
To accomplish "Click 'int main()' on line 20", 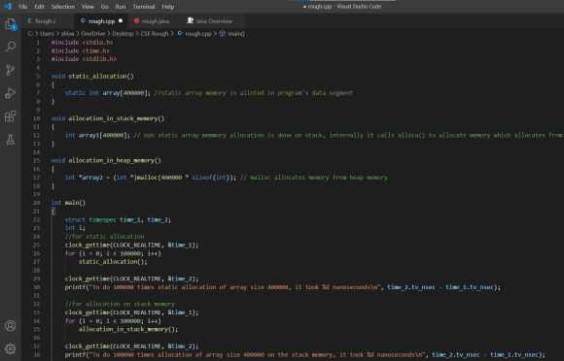I will point(68,203).
